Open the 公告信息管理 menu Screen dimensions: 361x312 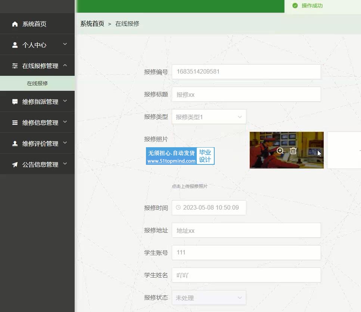coord(37,164)
